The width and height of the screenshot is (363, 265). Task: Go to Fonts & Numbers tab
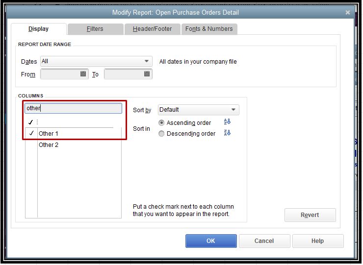209,29
